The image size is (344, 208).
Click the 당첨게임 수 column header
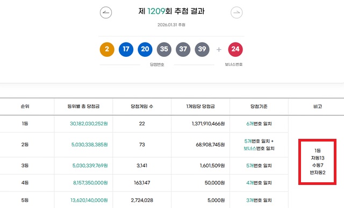click(142, 107)
